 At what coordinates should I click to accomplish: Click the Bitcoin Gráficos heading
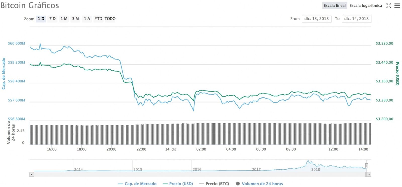(30, 5)
